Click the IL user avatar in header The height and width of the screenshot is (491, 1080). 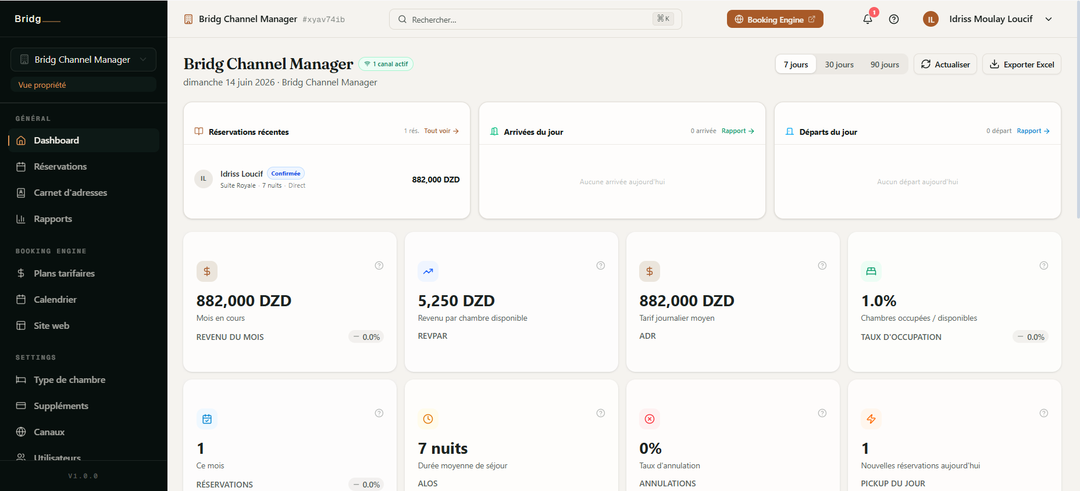point(931,19)
